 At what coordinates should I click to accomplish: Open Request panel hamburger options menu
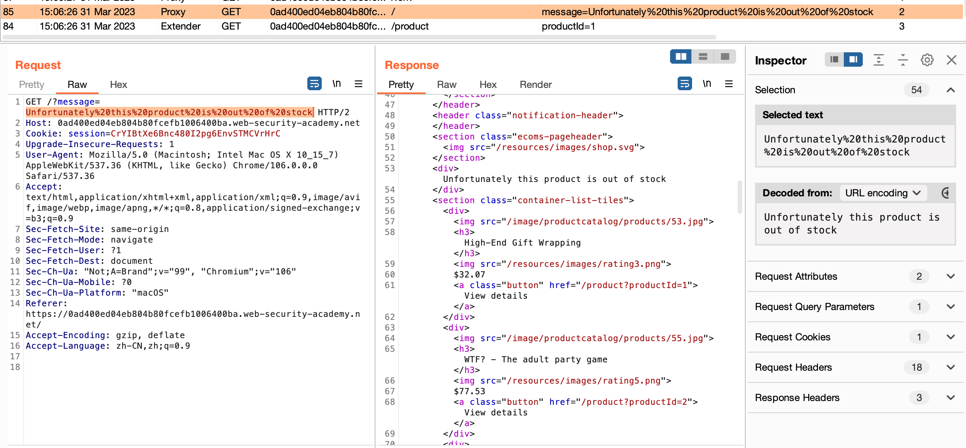(359, 84)
